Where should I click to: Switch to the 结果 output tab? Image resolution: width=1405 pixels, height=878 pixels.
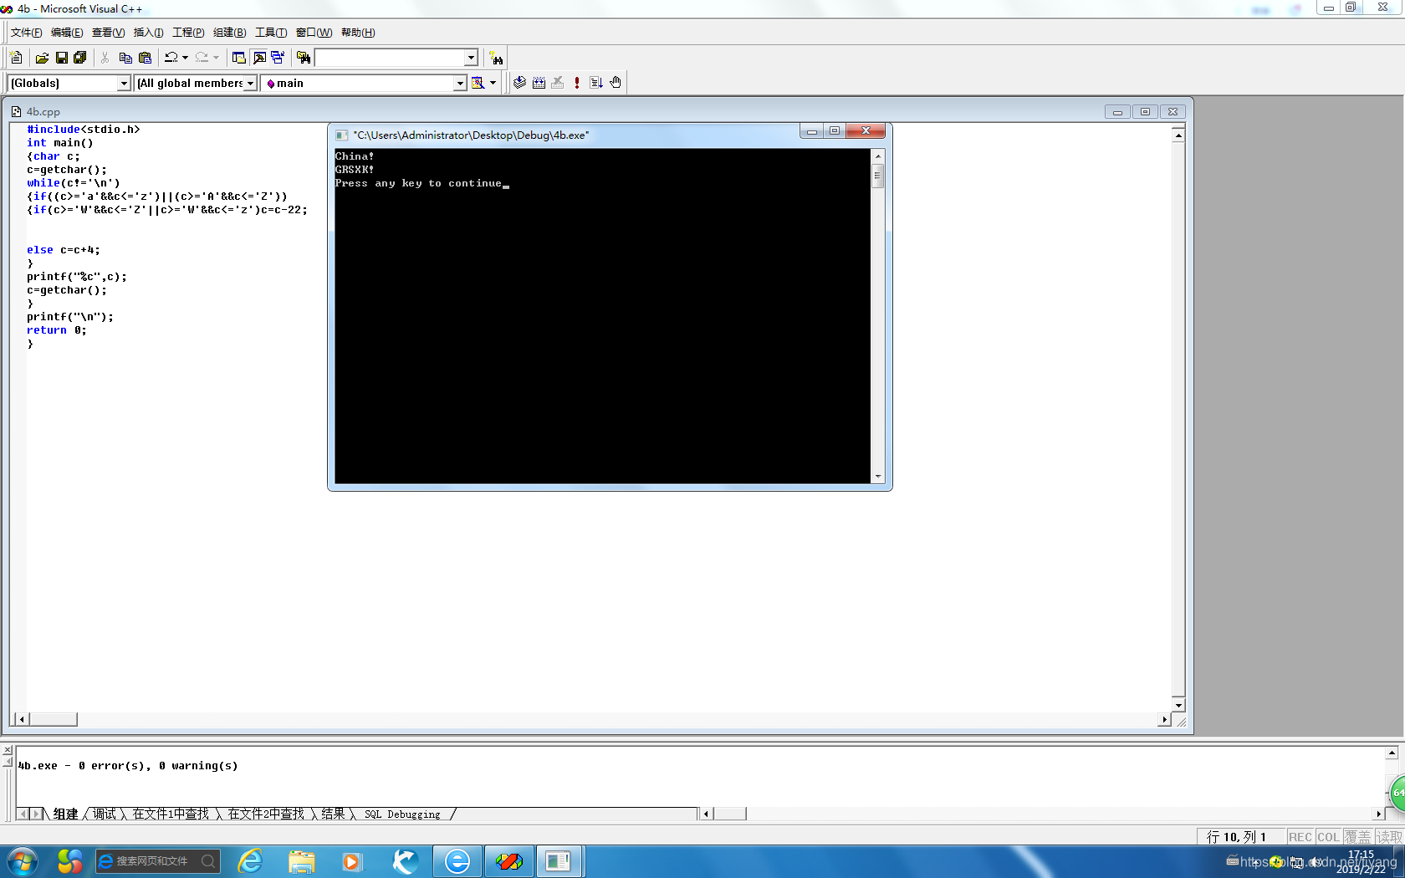(x=333, y=814)
